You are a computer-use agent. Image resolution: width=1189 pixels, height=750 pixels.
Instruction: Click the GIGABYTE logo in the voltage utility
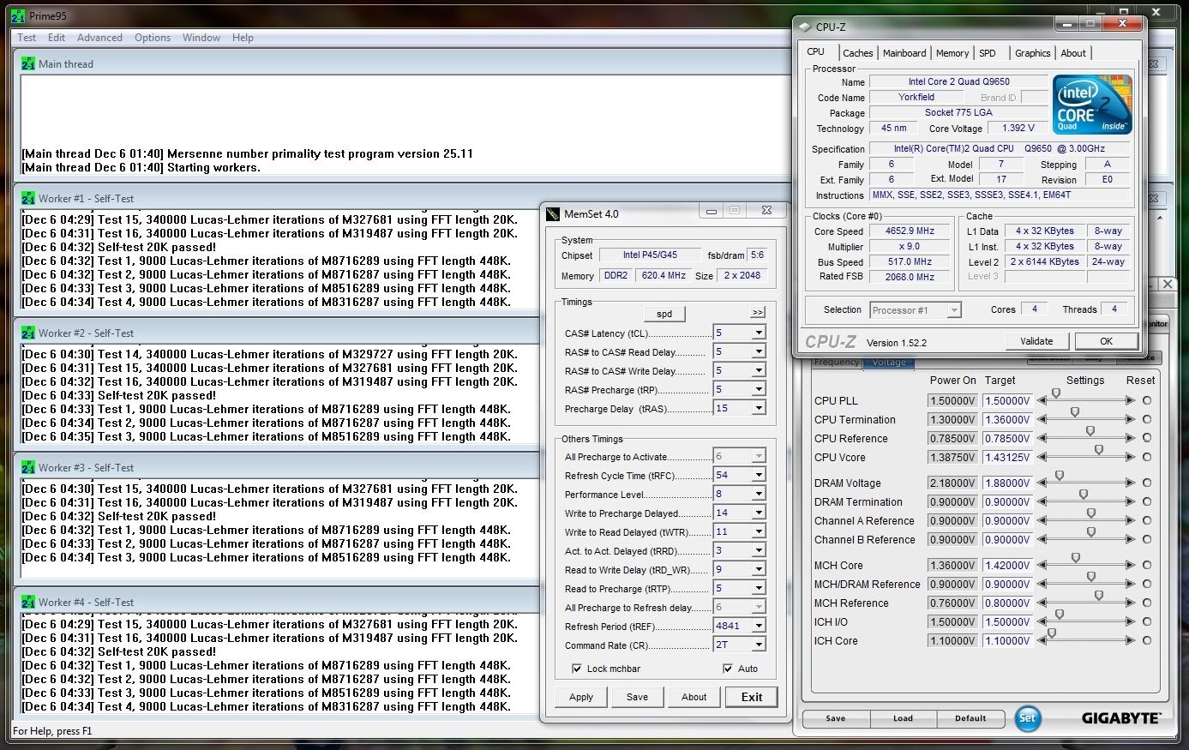(1120, 718)
